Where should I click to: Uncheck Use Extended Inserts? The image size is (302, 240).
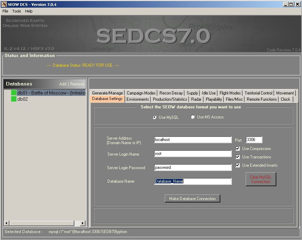coord(238,165)
